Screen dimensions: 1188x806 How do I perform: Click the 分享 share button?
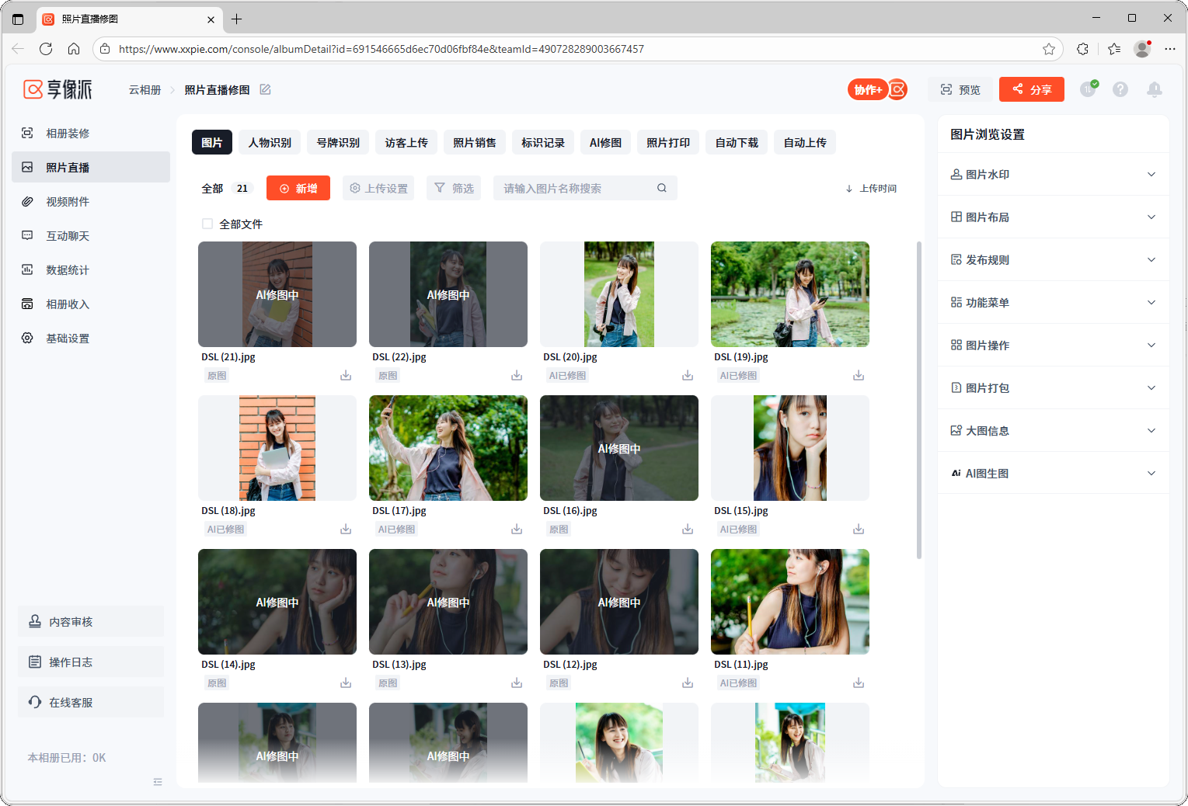1031,90
